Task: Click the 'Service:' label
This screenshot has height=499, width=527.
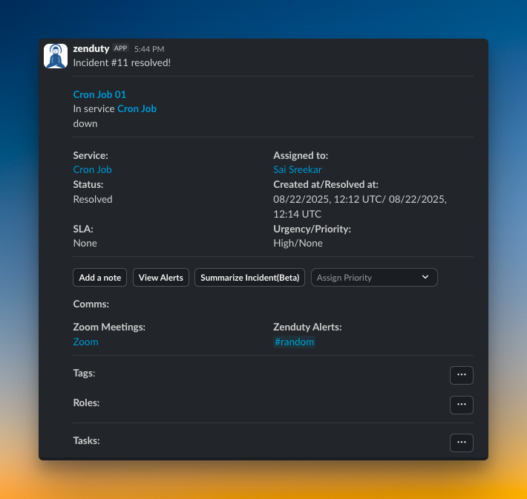Action: click(x=91, y=155)
